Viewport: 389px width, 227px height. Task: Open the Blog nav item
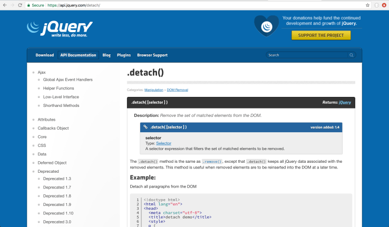(106, 55)
